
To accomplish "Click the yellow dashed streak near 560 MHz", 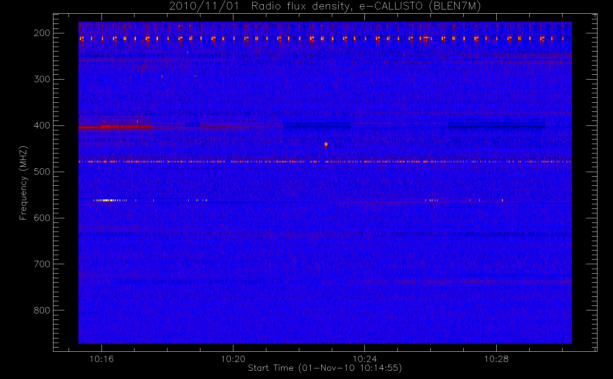I will click(110, 200).
